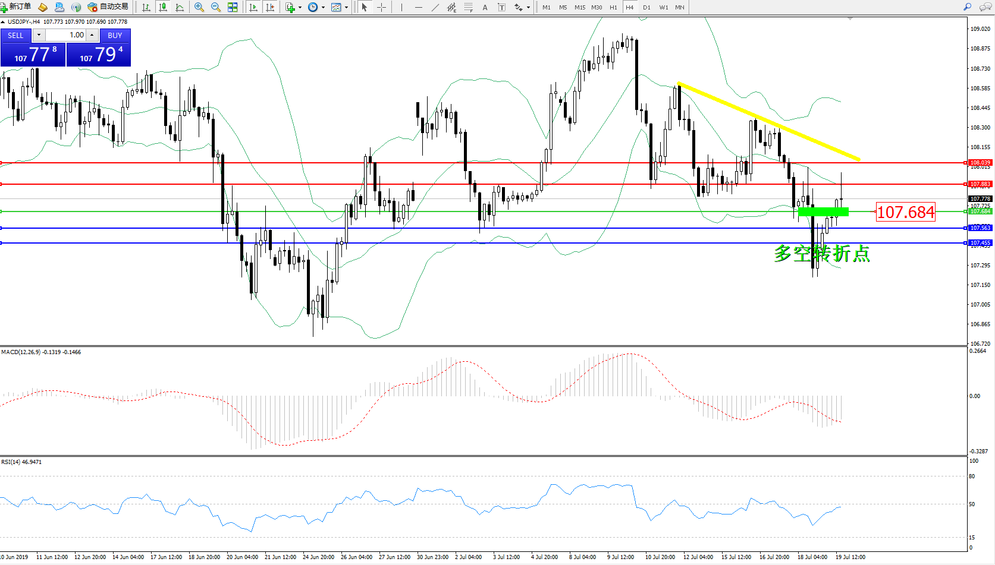995x565 pixels.
Task: Select the Crosshair cursor tool
Action: (382, 7)
